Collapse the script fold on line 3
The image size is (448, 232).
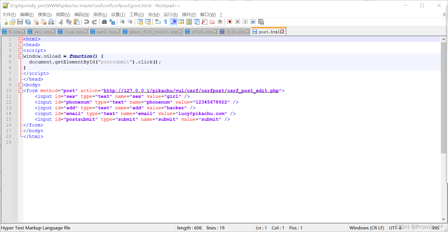tap(21, 50)
